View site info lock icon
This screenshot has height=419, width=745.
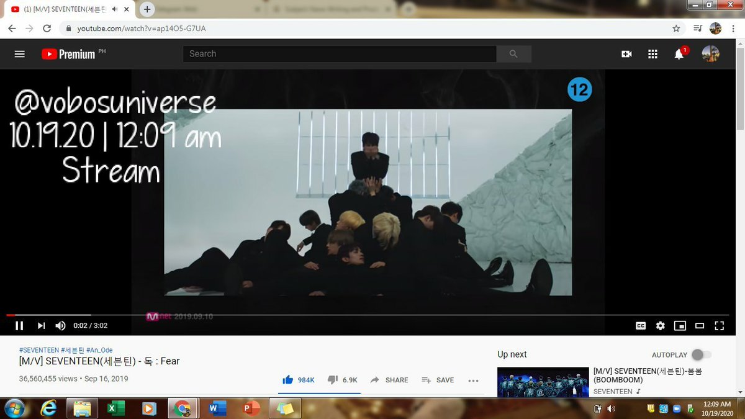pyautogui.click(x=68, y=29)
